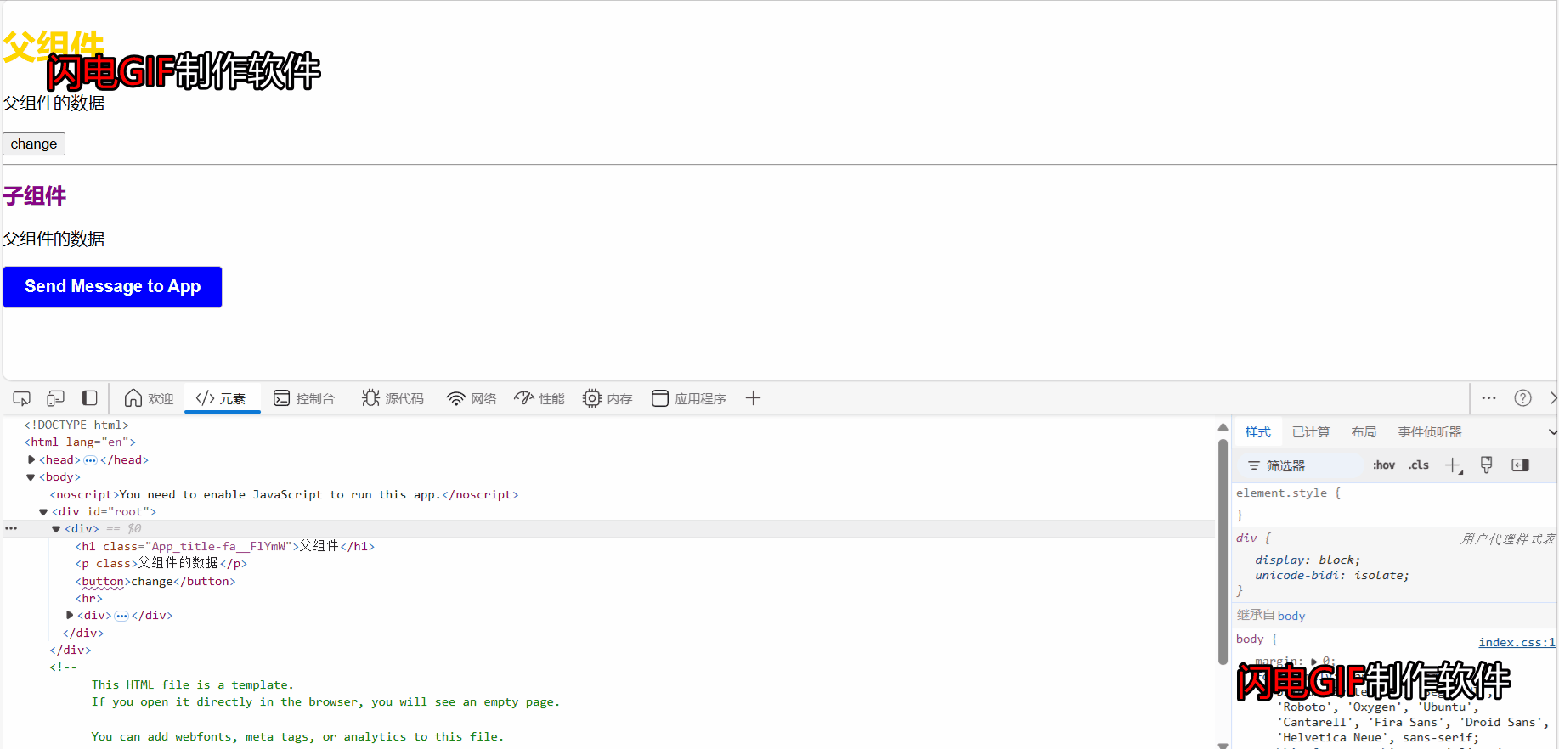Select the hr element line

tap(88, 598)
